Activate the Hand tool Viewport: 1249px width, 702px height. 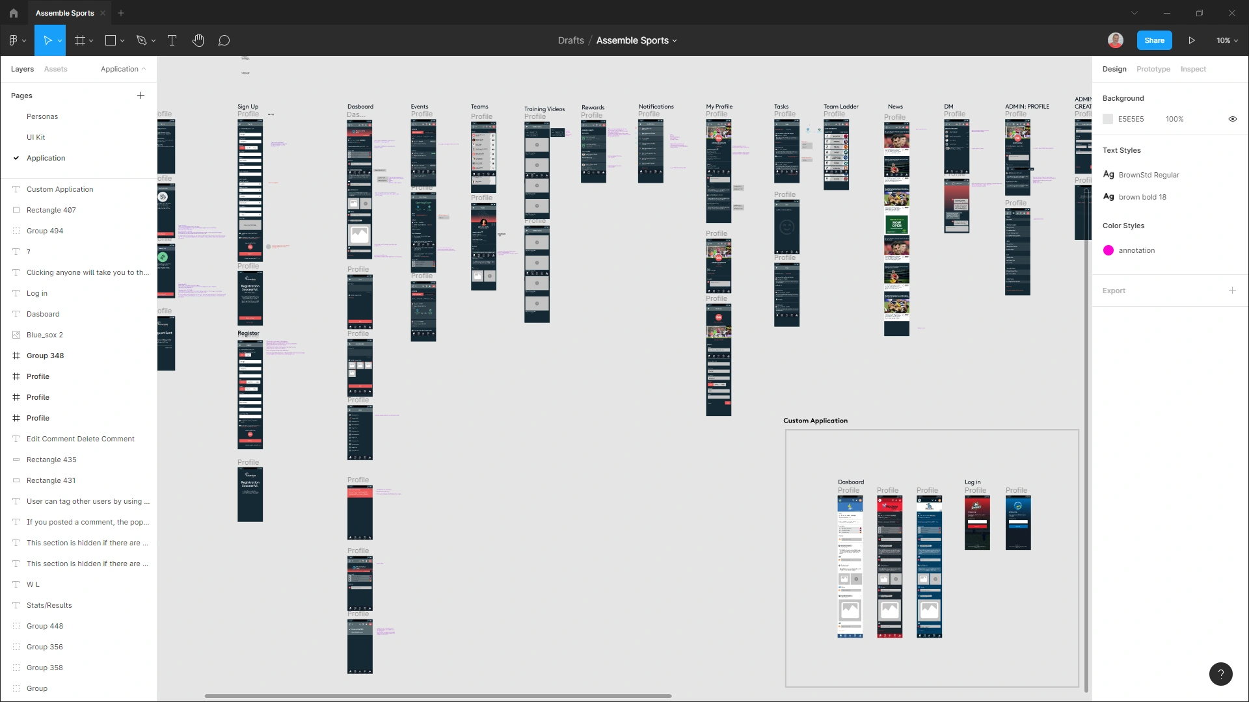(x=198, y=40)
